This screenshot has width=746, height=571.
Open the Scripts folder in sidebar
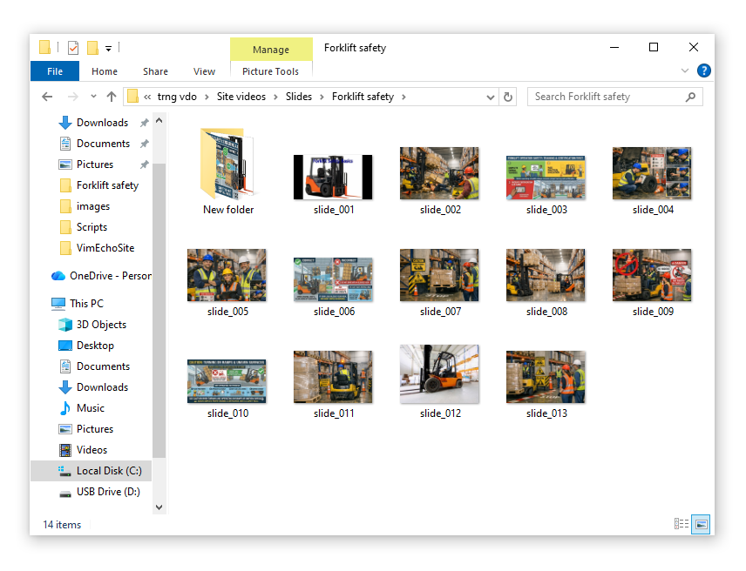coord(92,227)
